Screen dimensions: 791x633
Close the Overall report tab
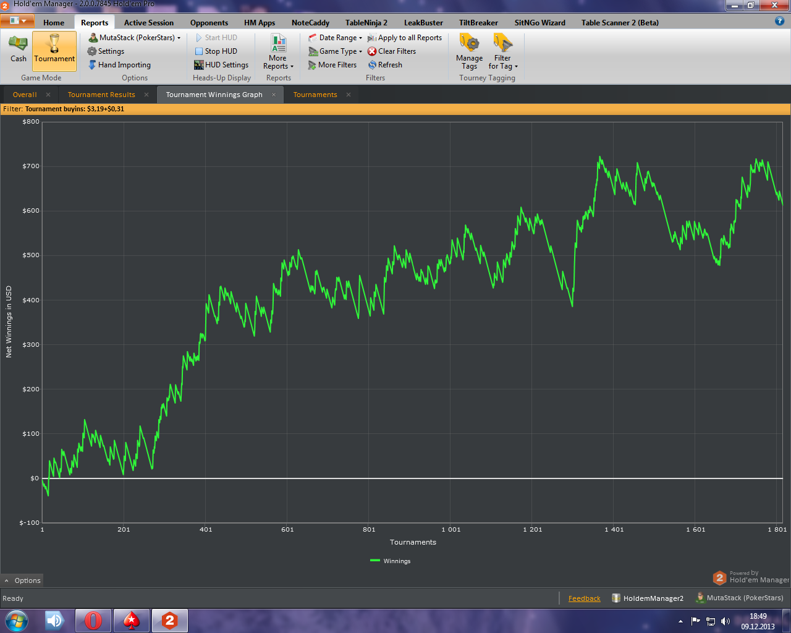[x=48, y=95]
